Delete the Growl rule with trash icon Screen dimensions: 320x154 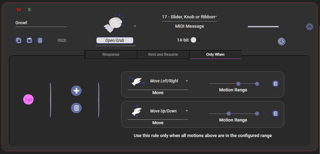(40, 40)
